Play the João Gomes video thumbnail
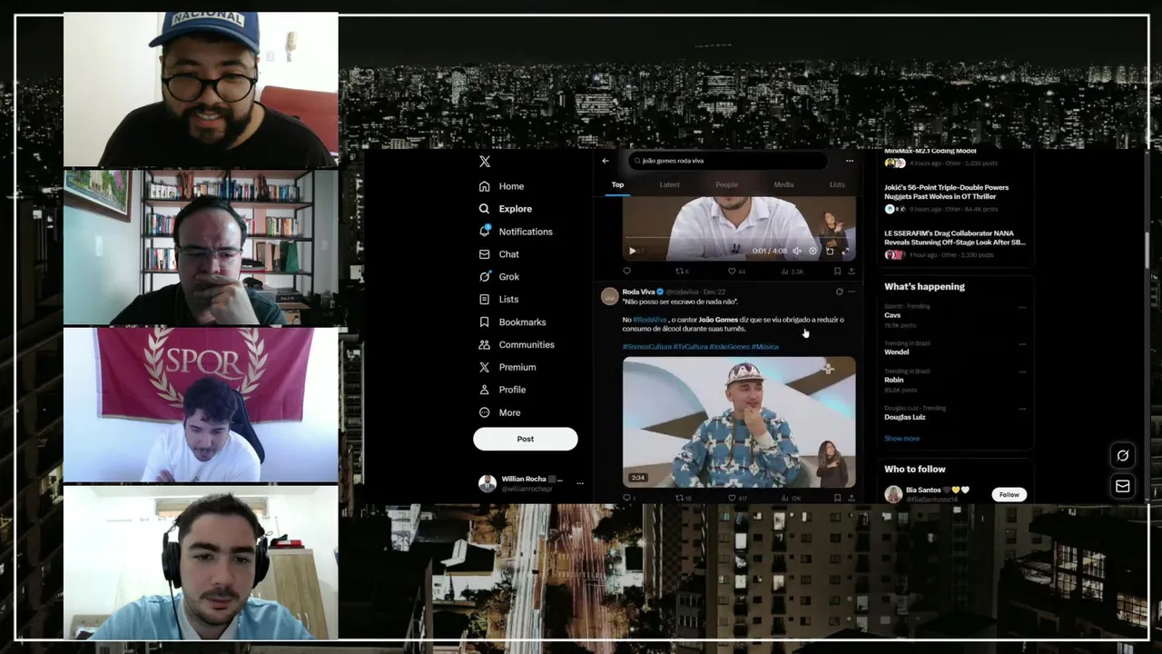Viewport: 1162px width, 654px height. [x=739, y=422]
